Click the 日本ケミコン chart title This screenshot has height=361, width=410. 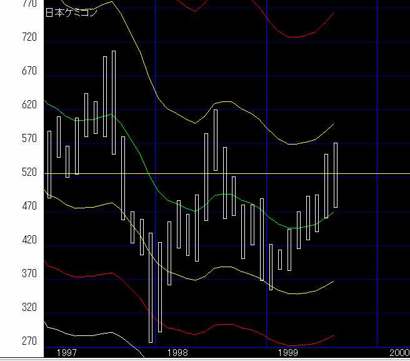[71, 13]
